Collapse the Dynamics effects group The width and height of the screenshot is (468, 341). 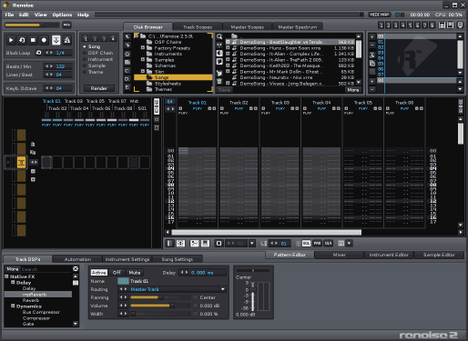(13, 306)
